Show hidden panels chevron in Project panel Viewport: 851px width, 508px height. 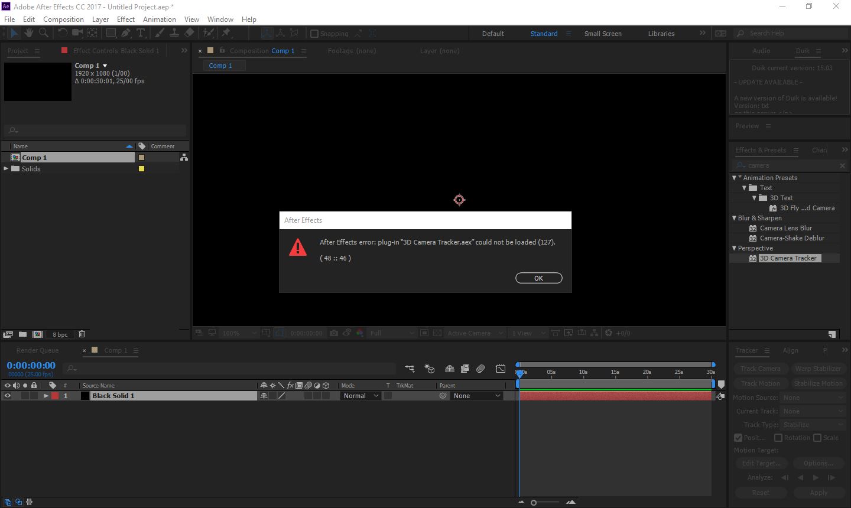[184, 51]
